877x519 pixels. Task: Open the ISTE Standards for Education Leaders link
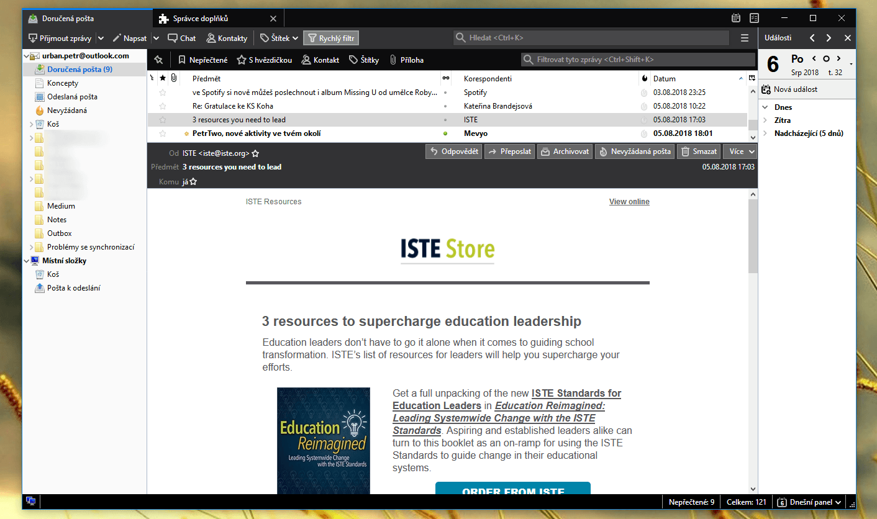(x=507, y=399)
